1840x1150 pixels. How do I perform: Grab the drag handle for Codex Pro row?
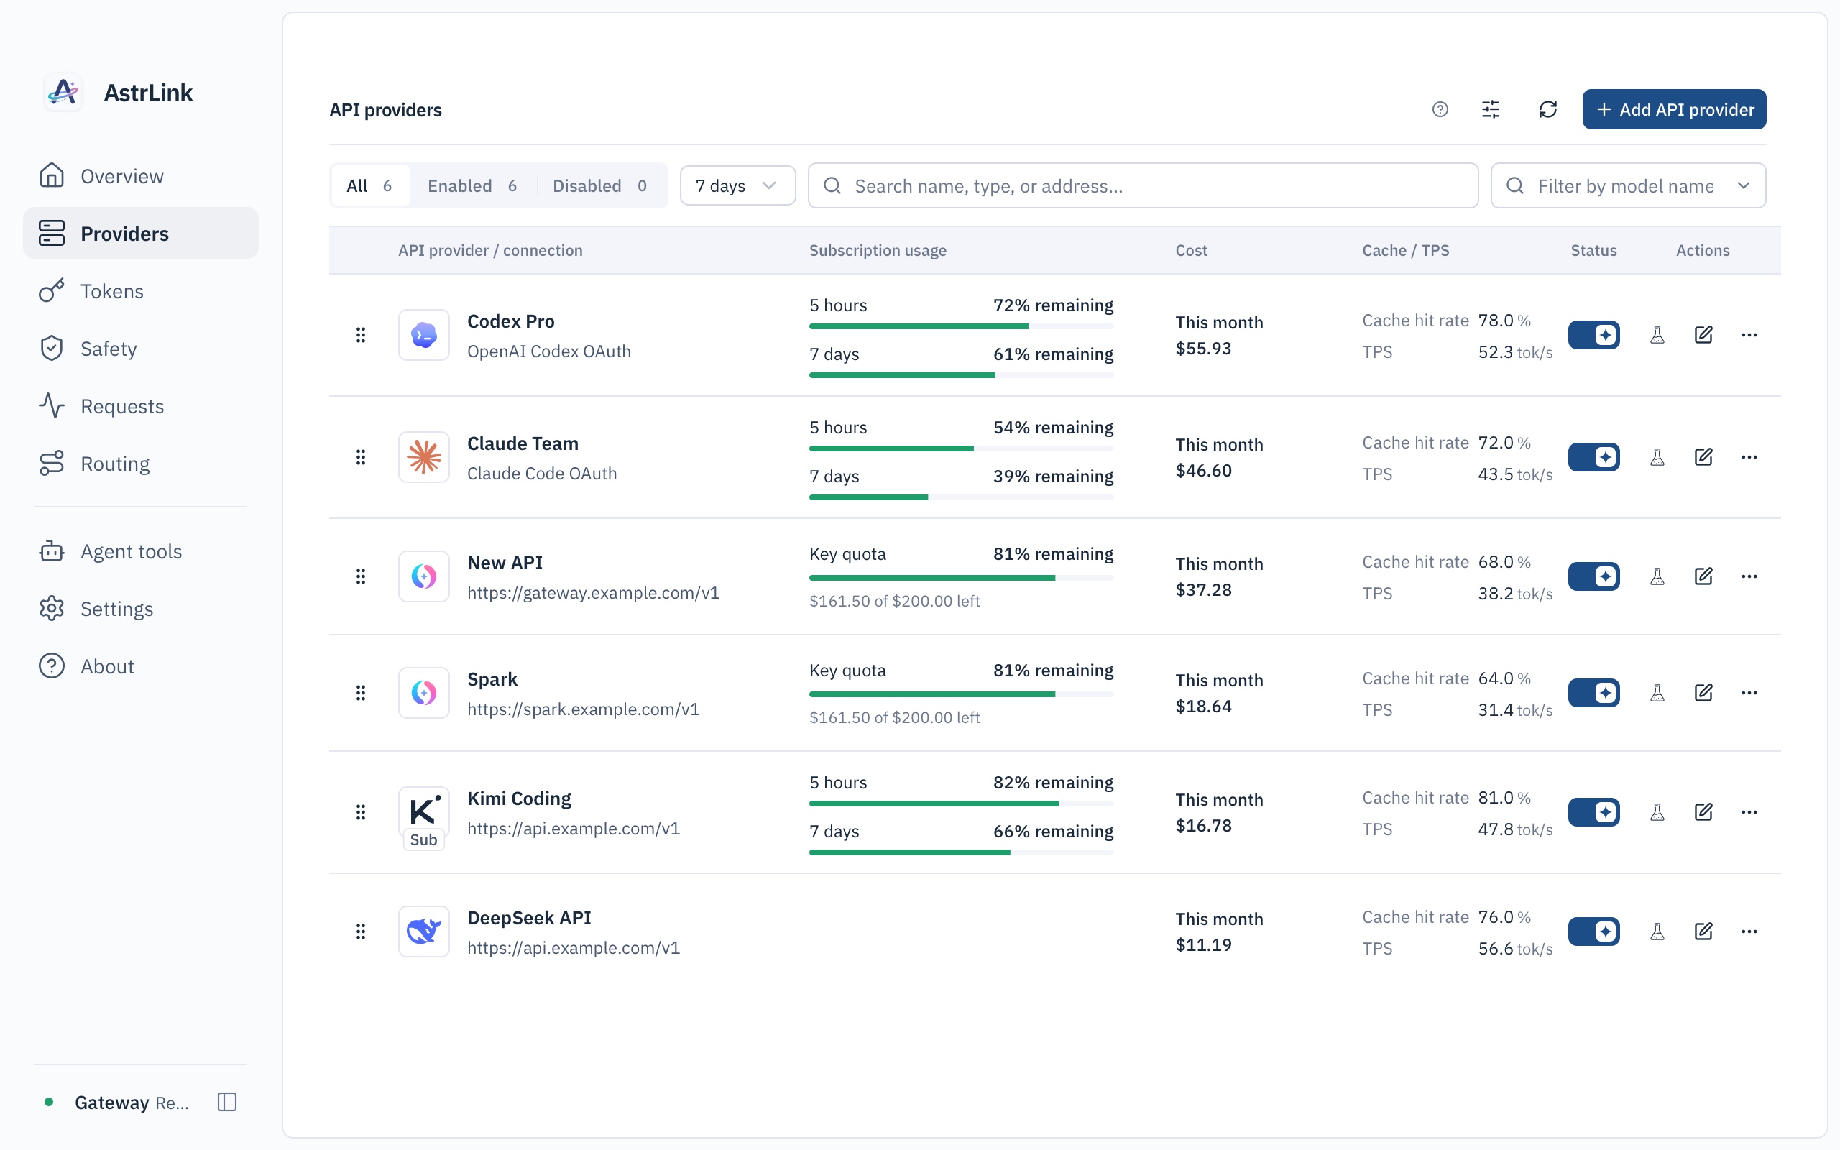coord(360,335)
